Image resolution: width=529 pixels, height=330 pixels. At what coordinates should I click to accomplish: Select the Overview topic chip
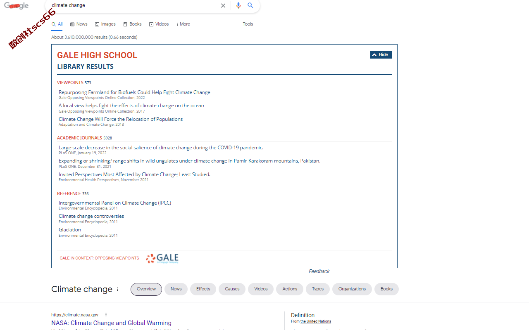pyautogui.click(x=146, y=289)
